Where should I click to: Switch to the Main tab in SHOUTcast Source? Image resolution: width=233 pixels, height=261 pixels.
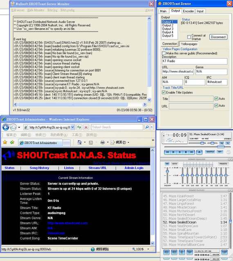[163, 11]
